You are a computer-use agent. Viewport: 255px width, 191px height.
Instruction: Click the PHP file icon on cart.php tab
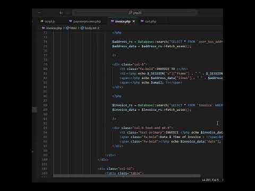[x=142, y=21]
